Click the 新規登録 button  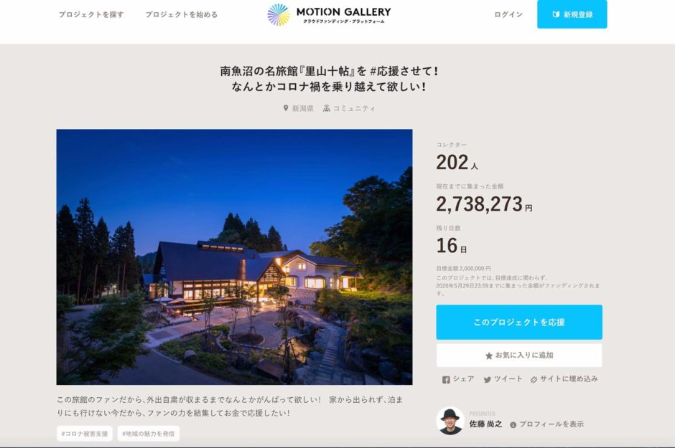tap(572, 14)
